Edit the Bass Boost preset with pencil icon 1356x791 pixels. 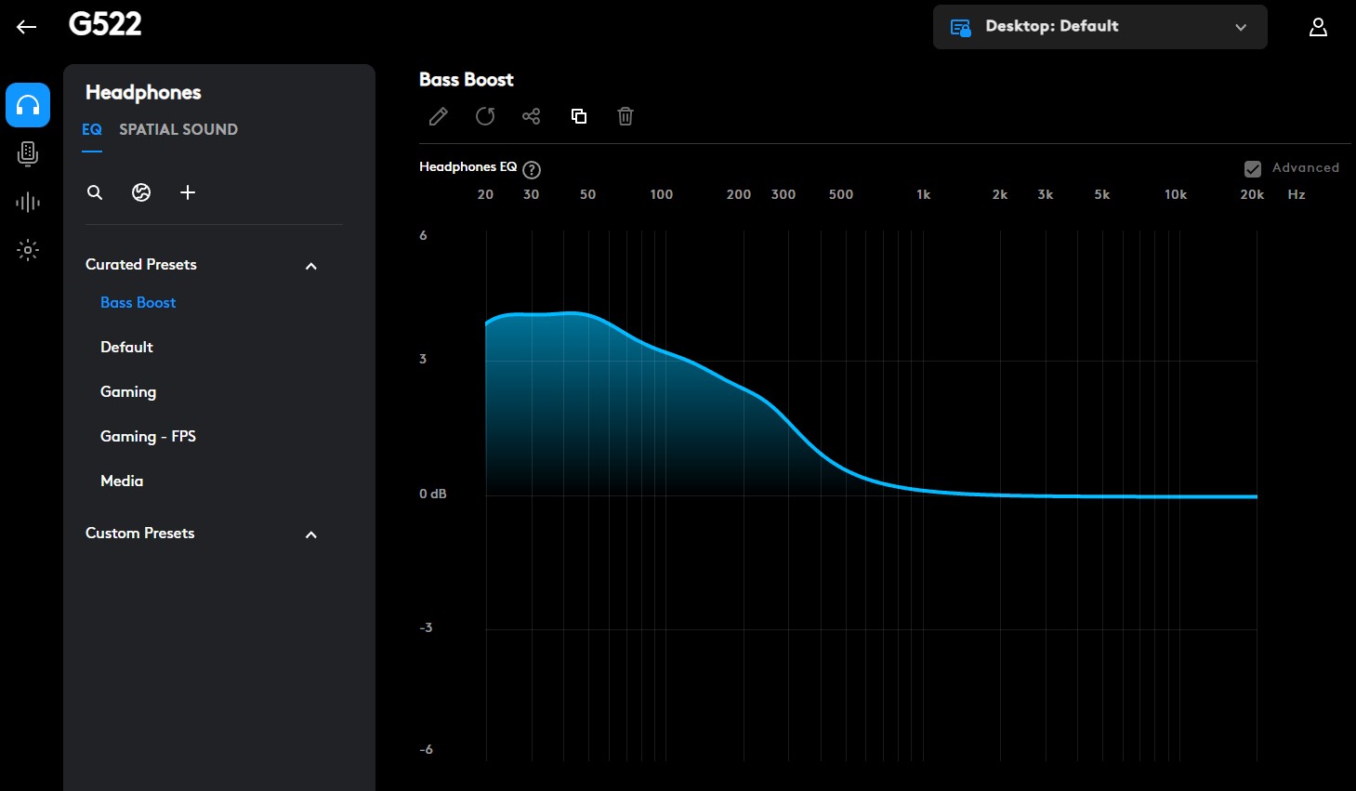(x=439, y=116)
